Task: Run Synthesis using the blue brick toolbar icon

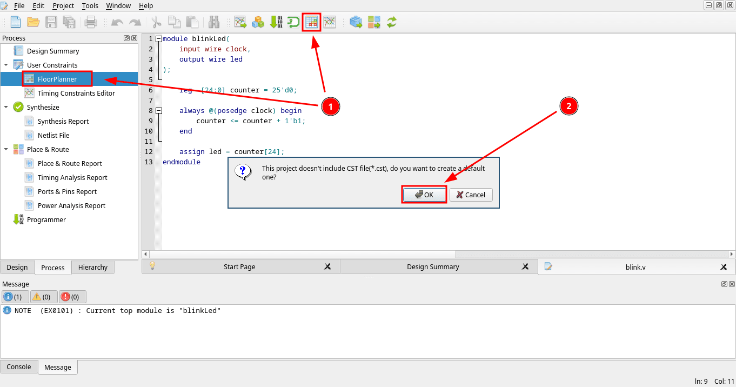Action: pos(356,22)
